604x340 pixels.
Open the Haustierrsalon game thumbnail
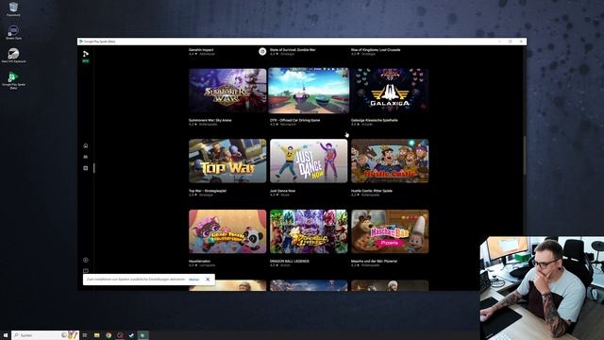[227, 231]
